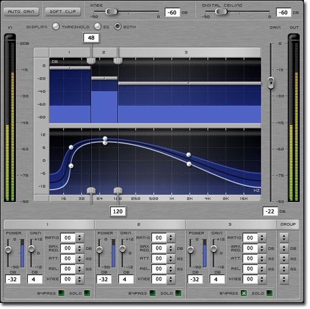Click band 1 Ratio stepper arrows
This screenshot has height=309, width=310.
pos(80,238)
